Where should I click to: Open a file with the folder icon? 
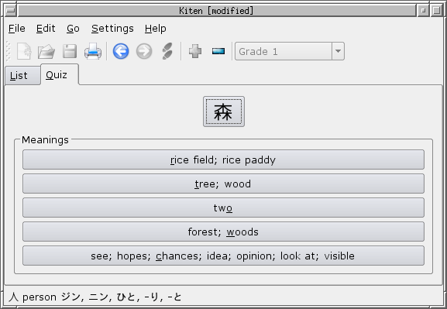[46, 51]
